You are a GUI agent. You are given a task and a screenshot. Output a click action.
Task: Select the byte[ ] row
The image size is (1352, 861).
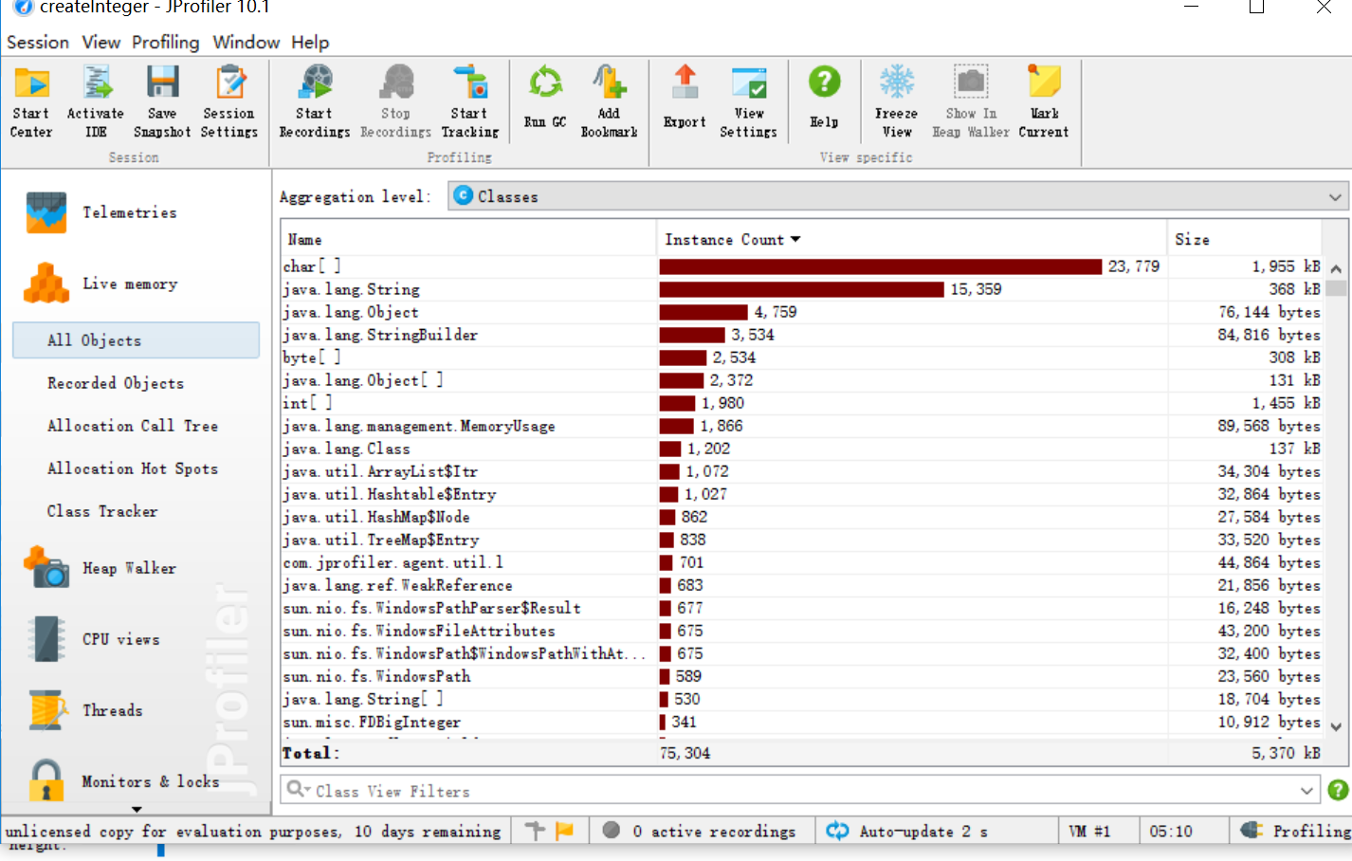pyautogui.click(x=802, y=357)
